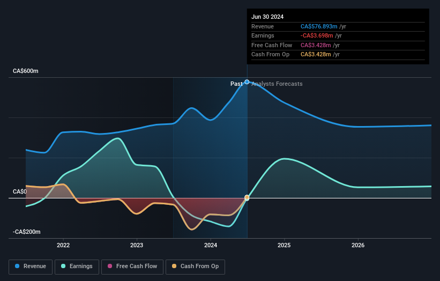Click the CA$576.893m revenue value
This screenshot has height=281, width=440.
(319, 26)
